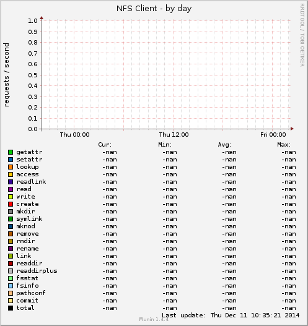Select the fsstat legend label
The height and width of the screenshot is (326, 308).
coord(27,278)
